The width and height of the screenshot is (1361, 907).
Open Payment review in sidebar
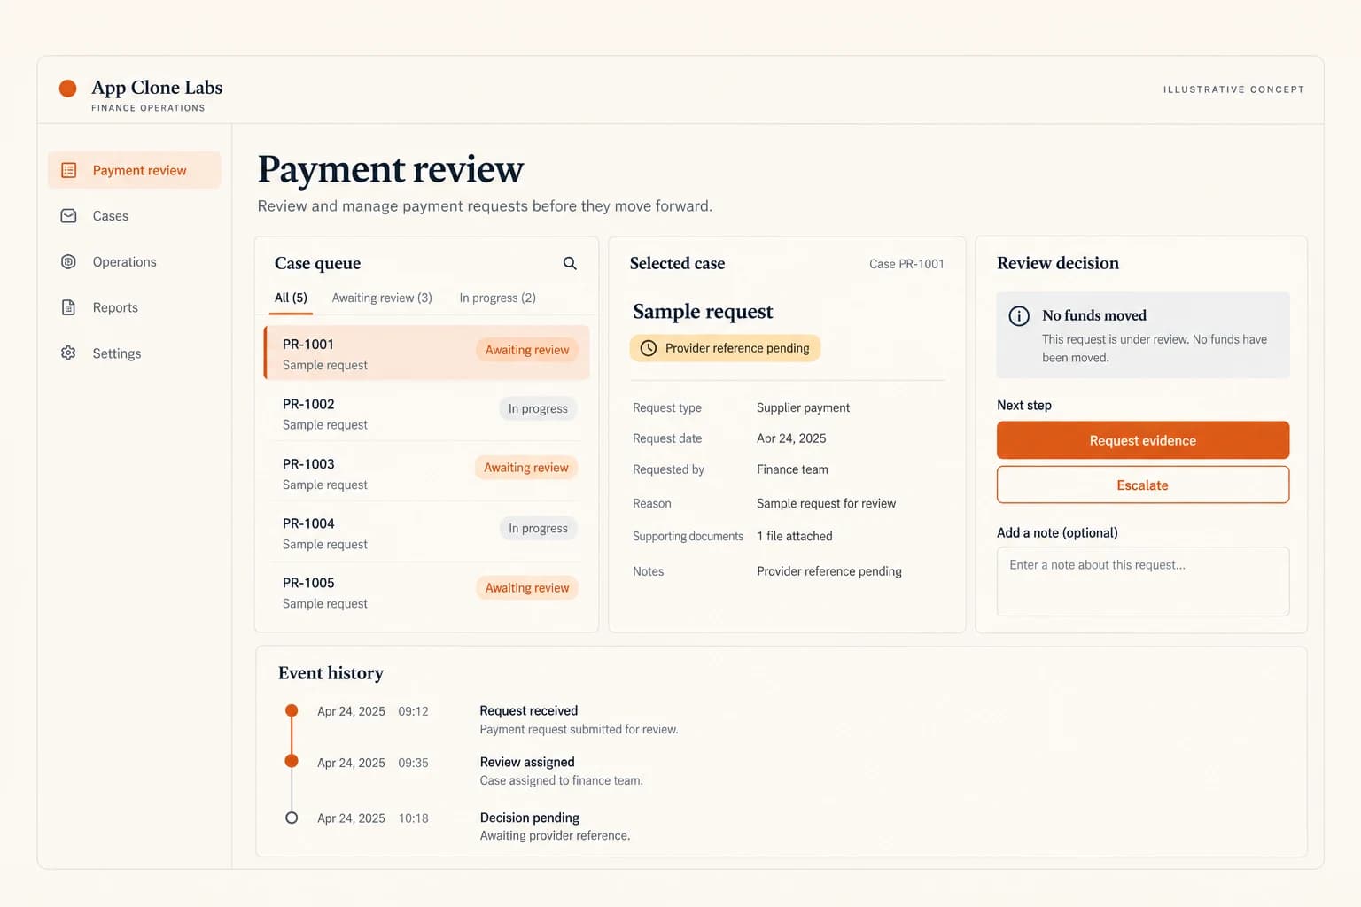[135, 170]
